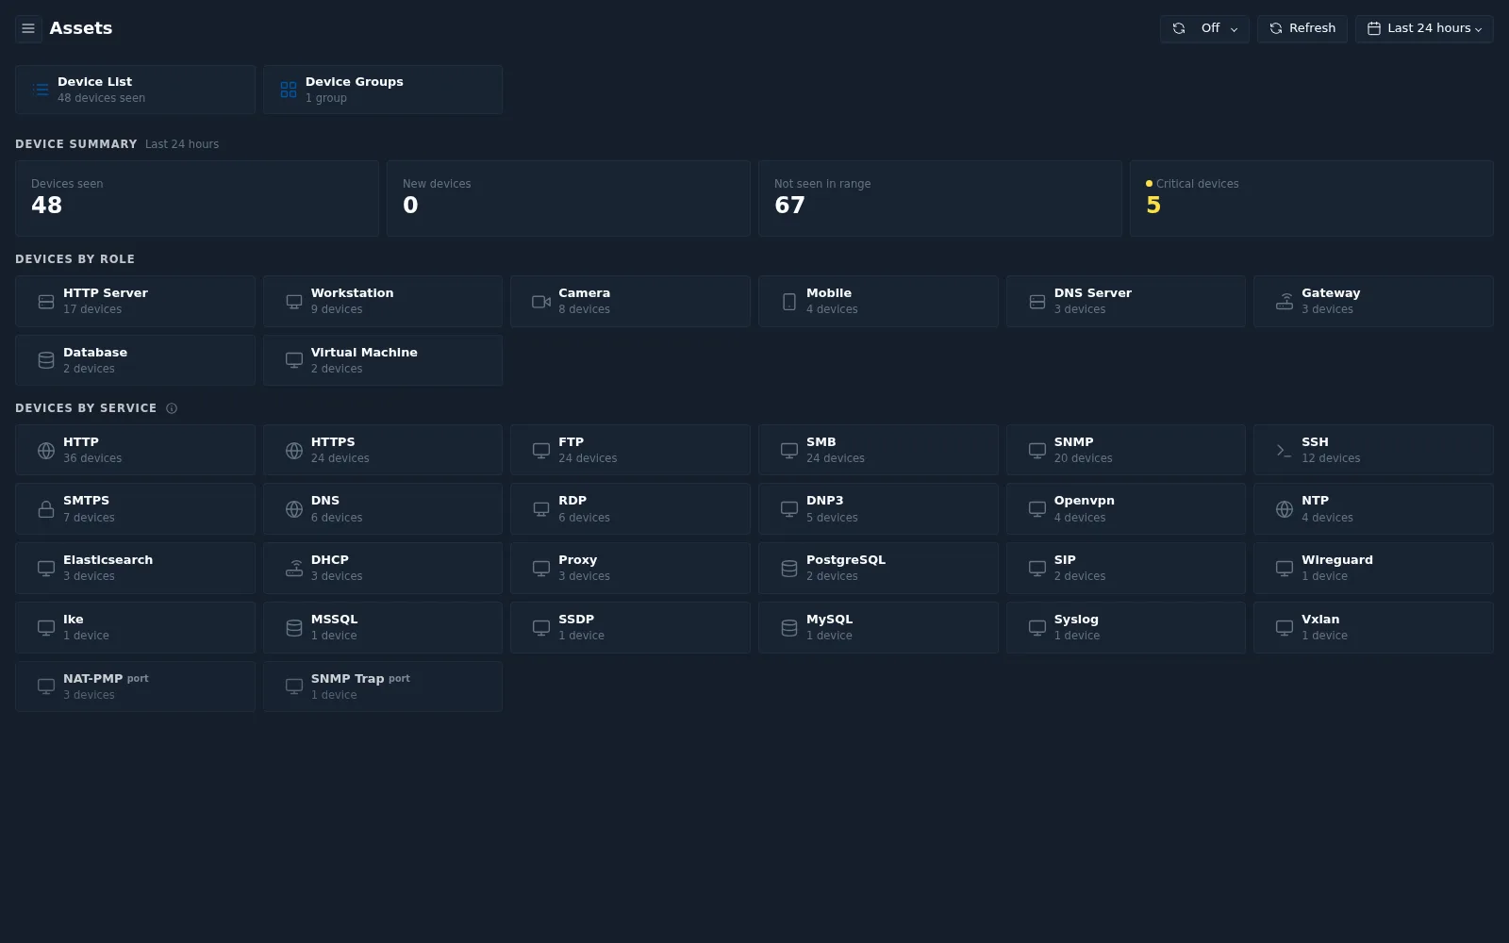Open the hamburger navigation menu
The height and width of the screenshot is (943, 1509).
click(x=28, y=28)
